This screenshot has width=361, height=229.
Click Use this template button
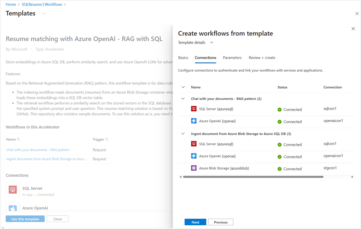tap(25, 219)
